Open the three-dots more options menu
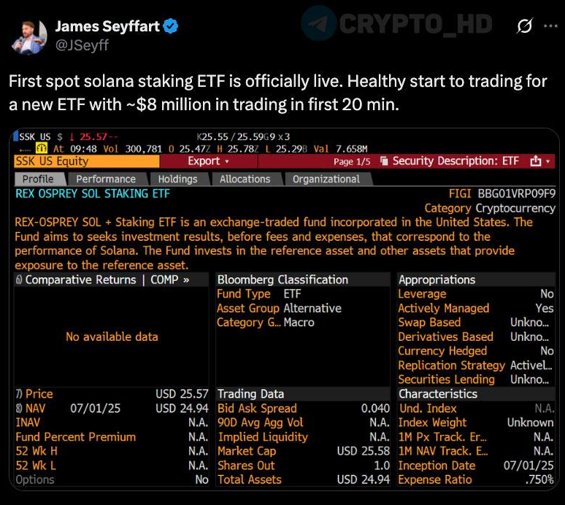Screen dimensions: 565x505 [x=550, y=26]
